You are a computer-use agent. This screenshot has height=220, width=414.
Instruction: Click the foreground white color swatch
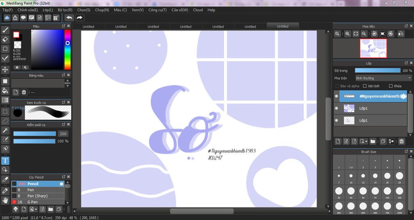click(x=16, y=35)
